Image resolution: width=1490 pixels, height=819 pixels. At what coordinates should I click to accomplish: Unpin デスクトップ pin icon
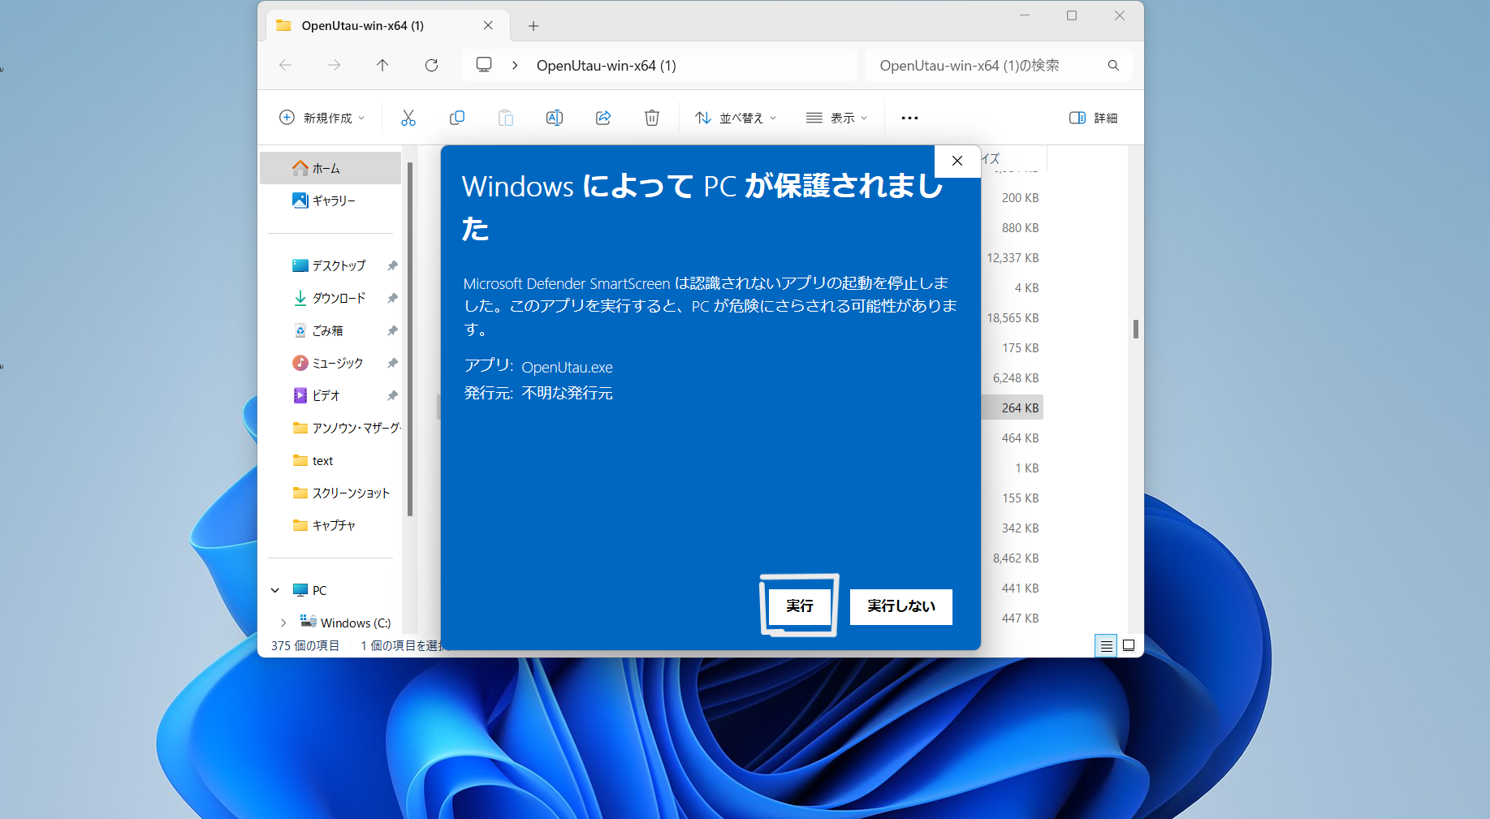tap(392, 265)
